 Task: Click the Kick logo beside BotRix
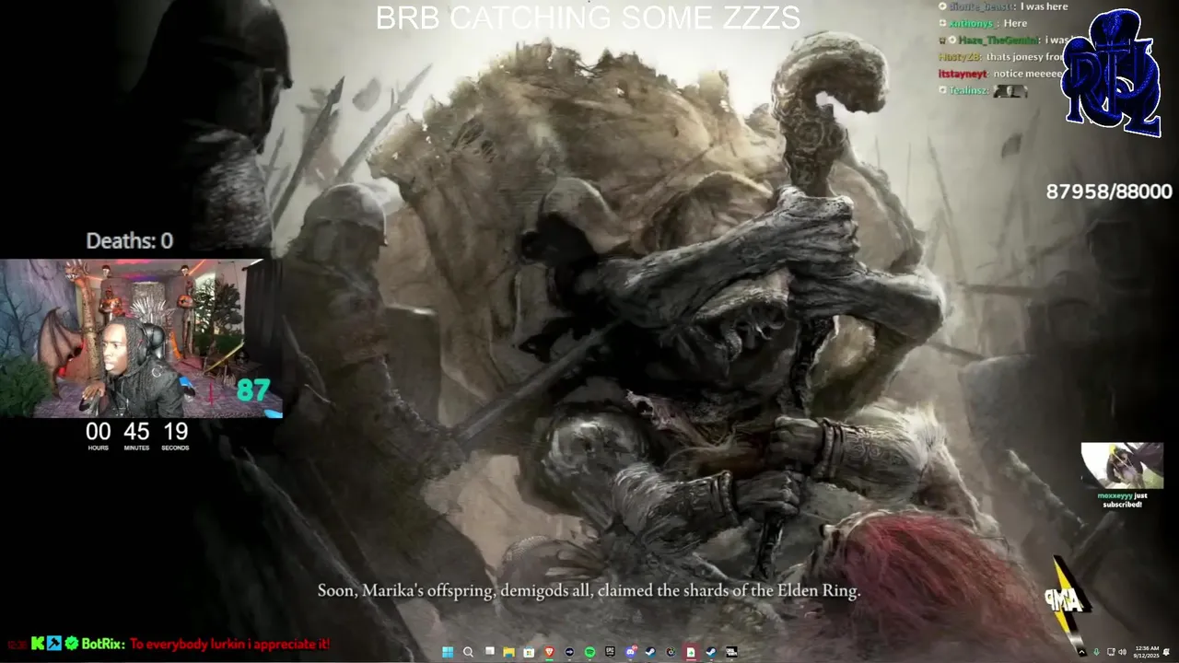pyautogui.click(x=38, y=645)
